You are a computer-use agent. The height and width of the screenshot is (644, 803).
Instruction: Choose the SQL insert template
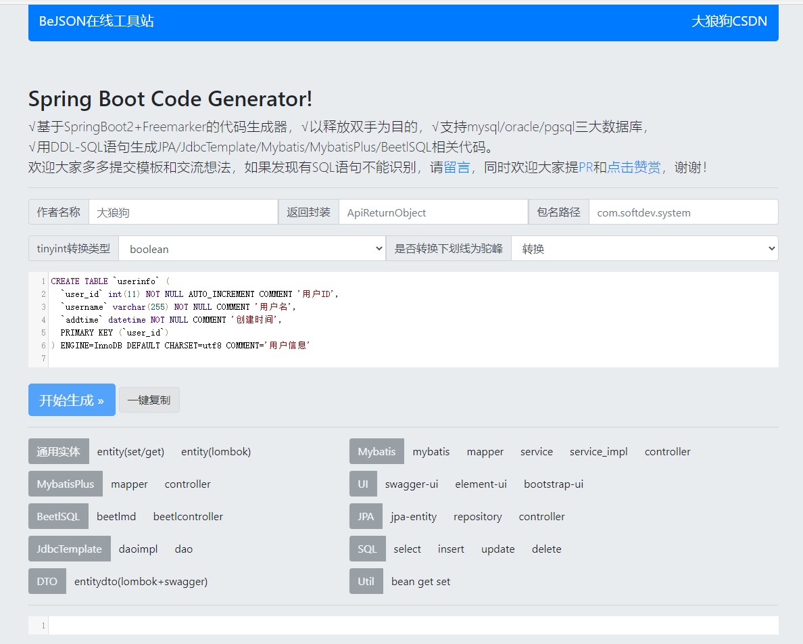point(451,549)
